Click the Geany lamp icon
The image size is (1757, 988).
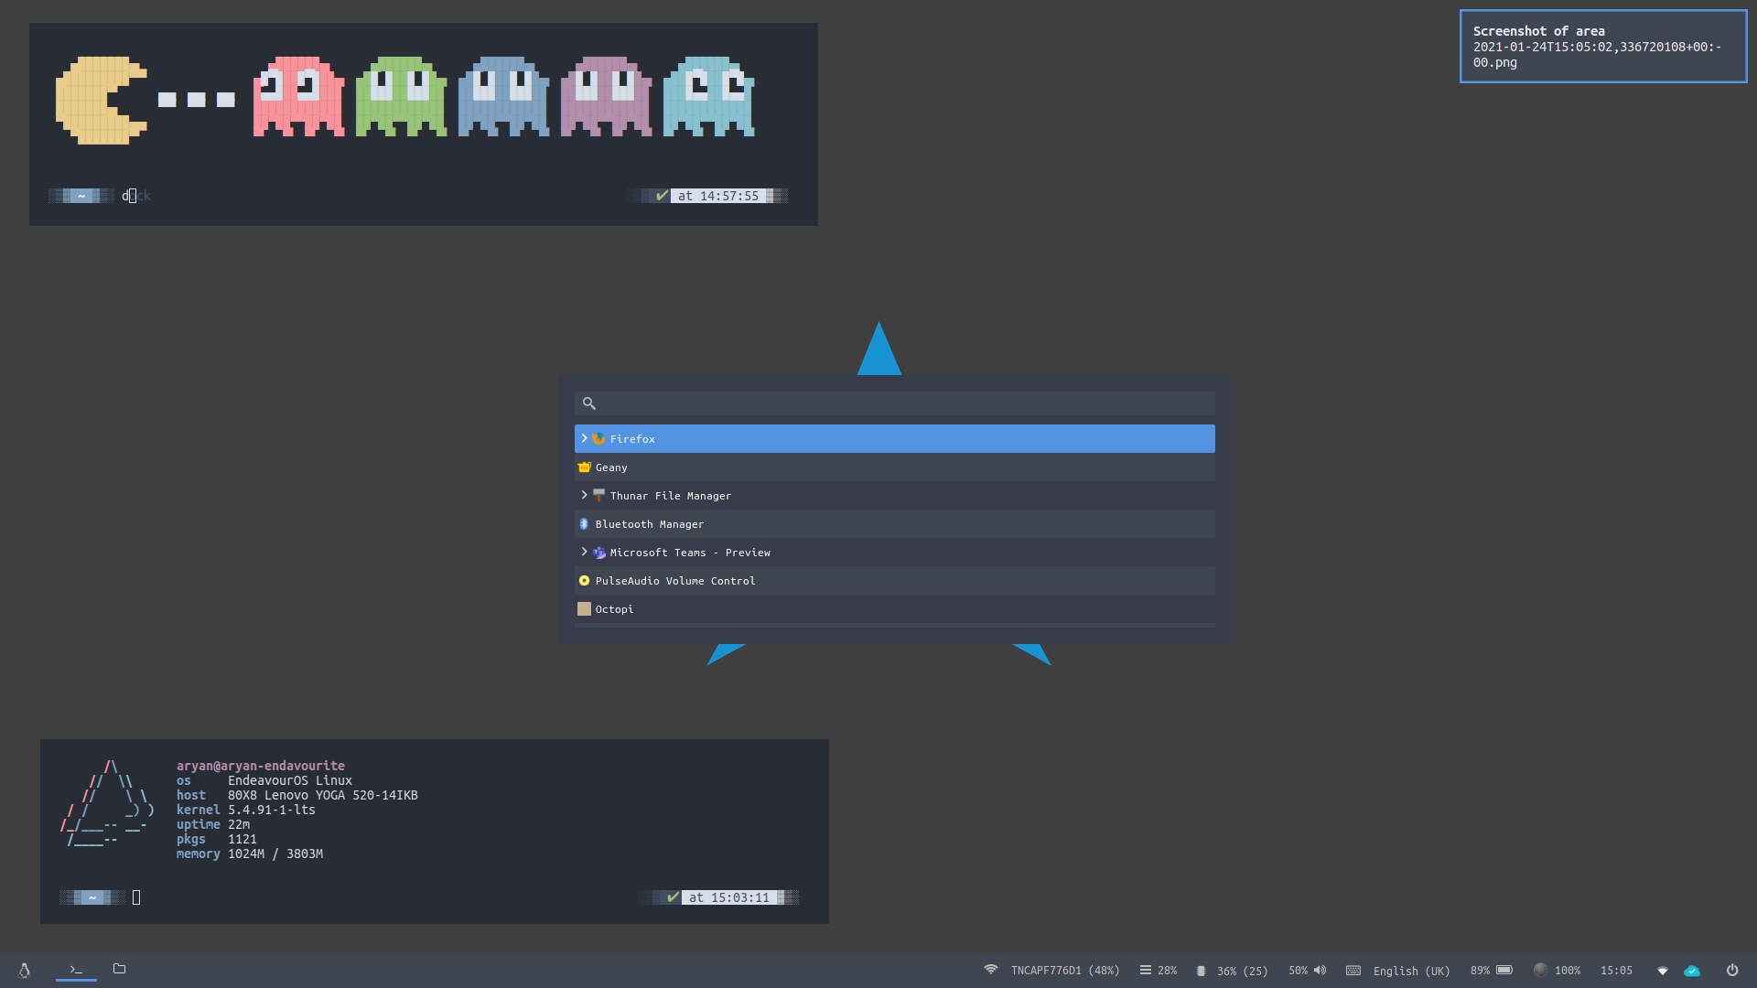coord(584,467)
